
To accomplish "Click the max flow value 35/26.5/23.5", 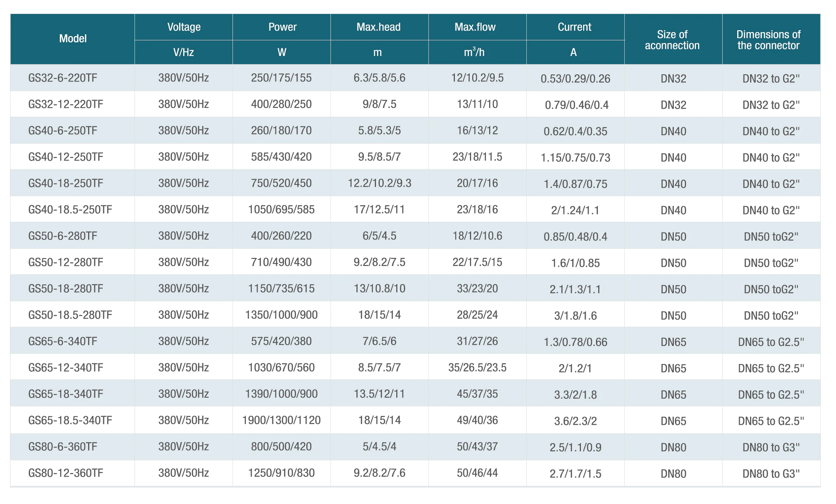I will coord(477,368).
